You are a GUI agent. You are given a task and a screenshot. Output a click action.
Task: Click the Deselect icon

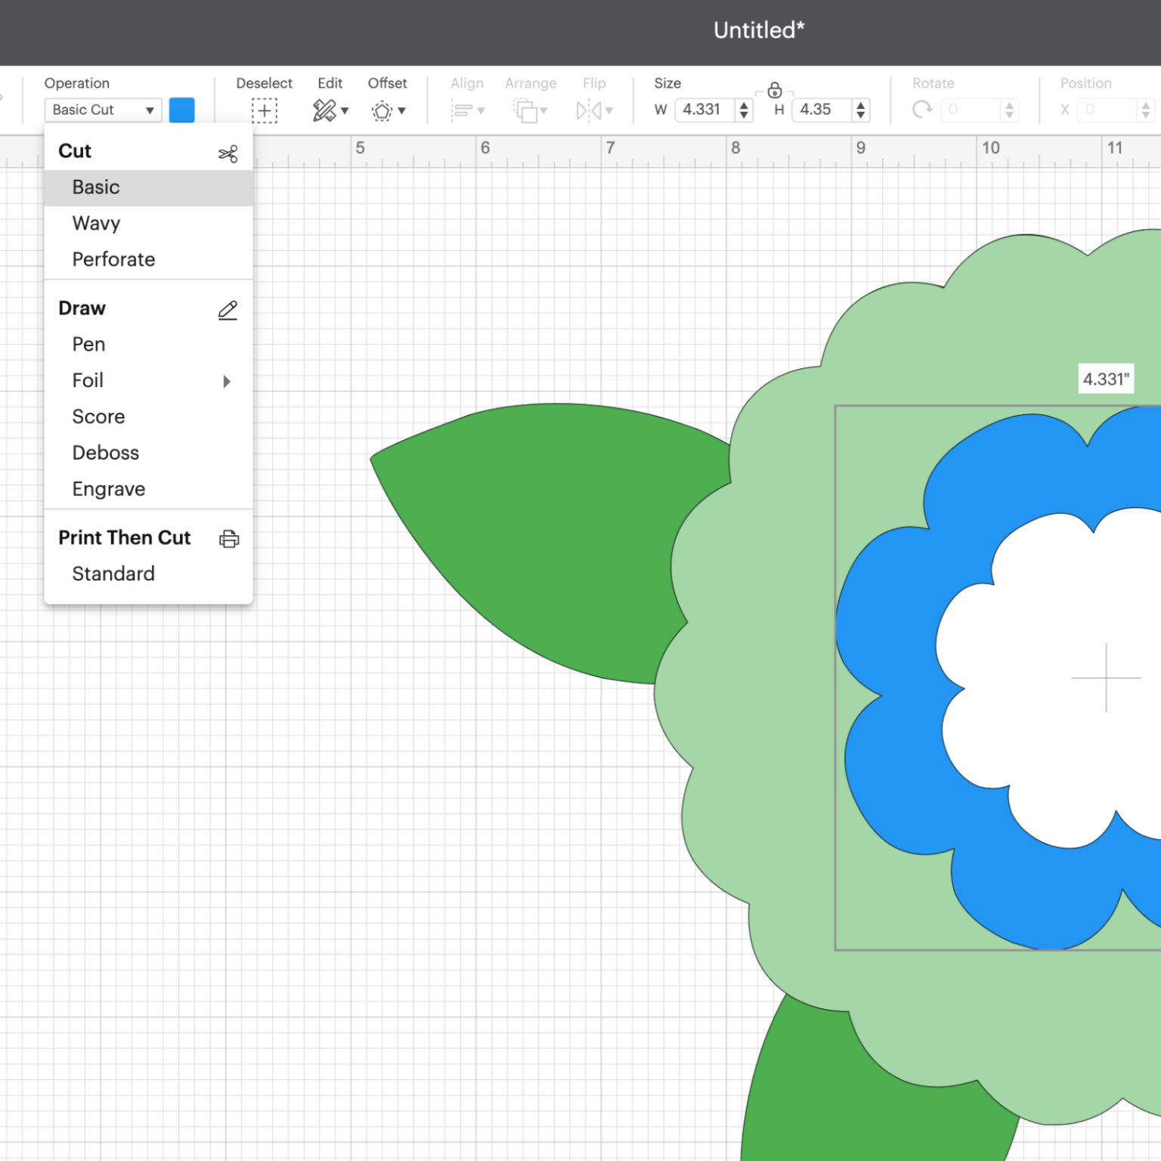[x=265, y=110]
